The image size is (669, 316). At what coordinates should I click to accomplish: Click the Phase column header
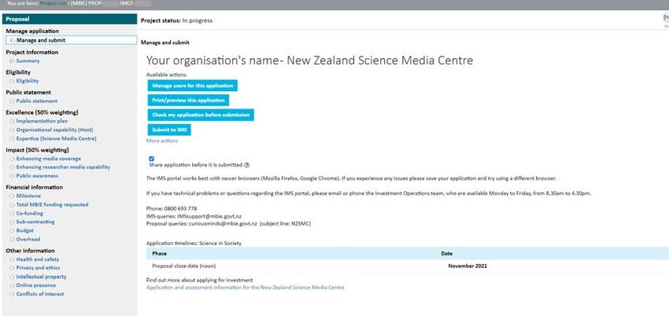click(x=160, y=253)
